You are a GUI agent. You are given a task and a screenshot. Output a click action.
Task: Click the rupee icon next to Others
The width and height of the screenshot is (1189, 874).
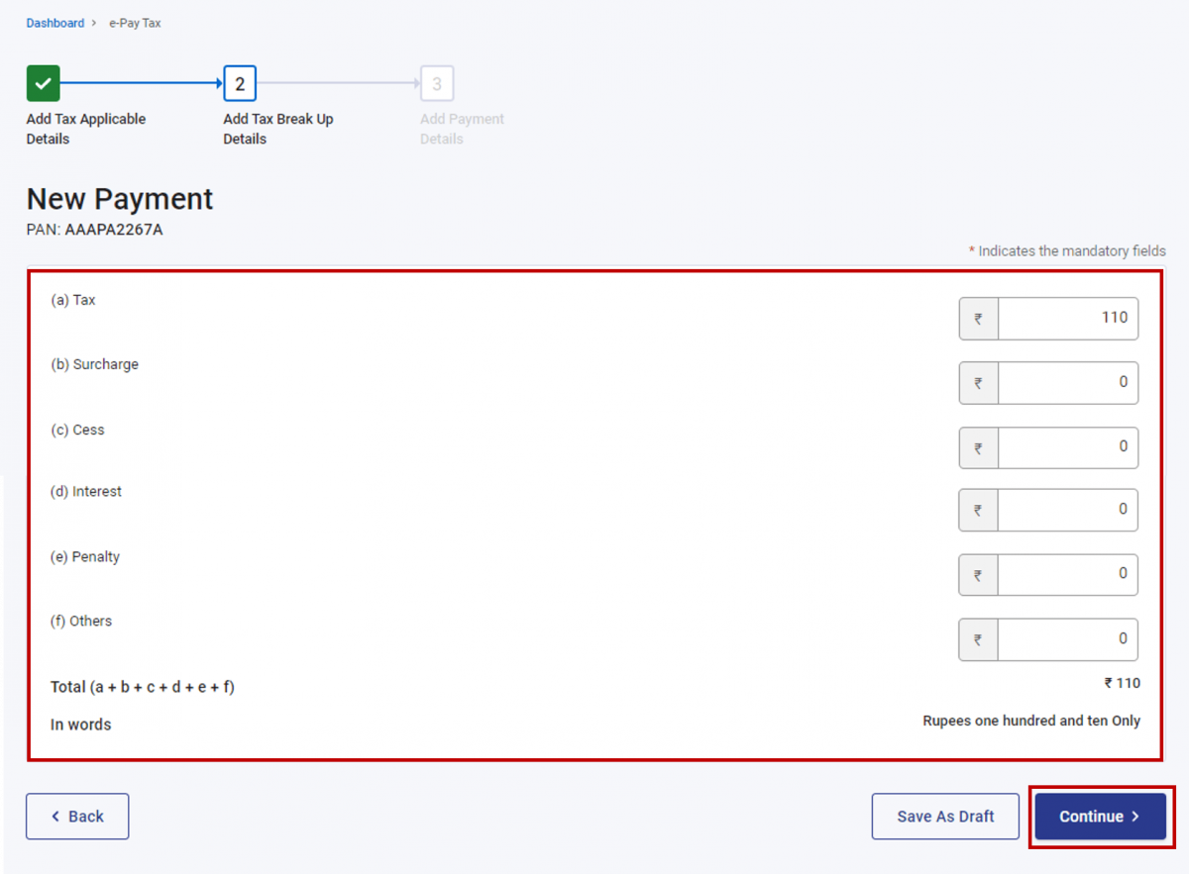pos(978,638)
